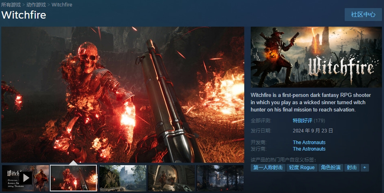
Task: Click the 2024 年 9 月 23 日 release date
Action: 313,131
